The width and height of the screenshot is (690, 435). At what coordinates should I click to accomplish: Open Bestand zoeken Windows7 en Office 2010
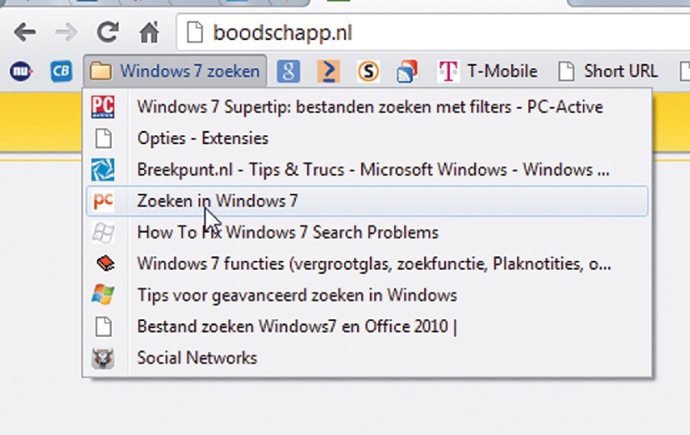[297, 326]
